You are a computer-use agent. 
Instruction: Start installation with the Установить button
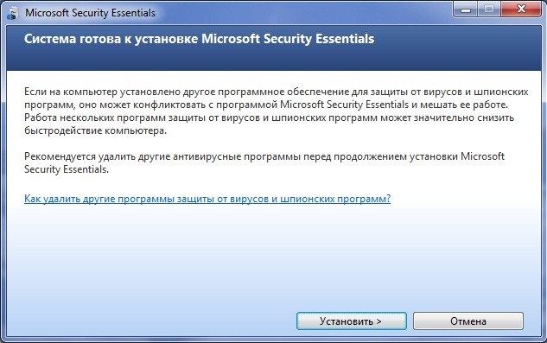coord(352,321)
